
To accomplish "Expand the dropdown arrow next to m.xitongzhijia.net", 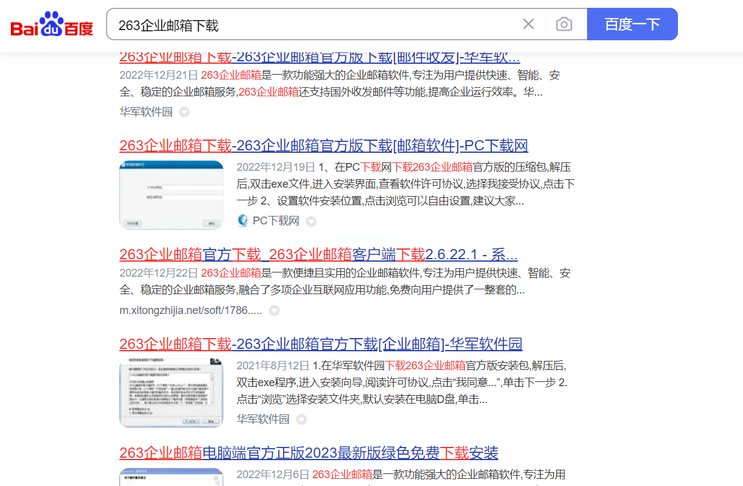I will click(x=274, y=311).
